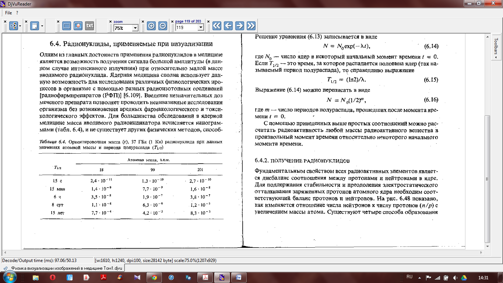Click the section title 6.4.2. ПОЛУЧЕНИЕ РАДИОНУКЛИДОВ
This screenshot has width=503, height=283.
302,161
